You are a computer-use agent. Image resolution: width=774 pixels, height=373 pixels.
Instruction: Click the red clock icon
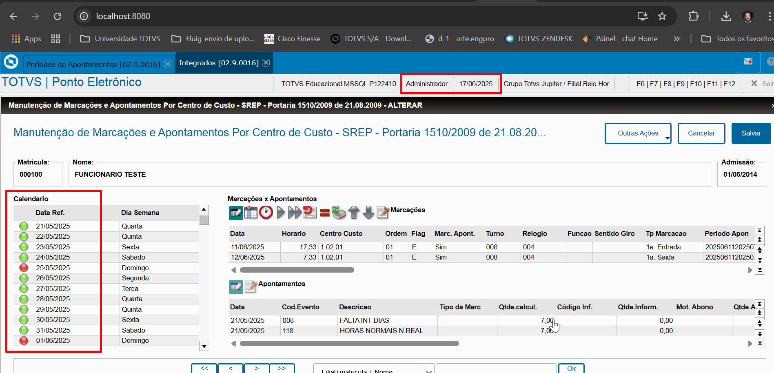pos(266,213)
